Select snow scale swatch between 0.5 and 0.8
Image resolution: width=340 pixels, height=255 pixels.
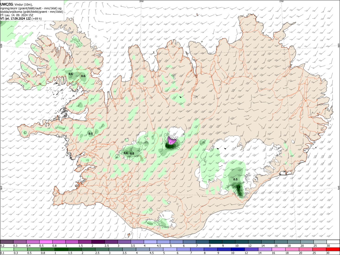coord(46,242)
